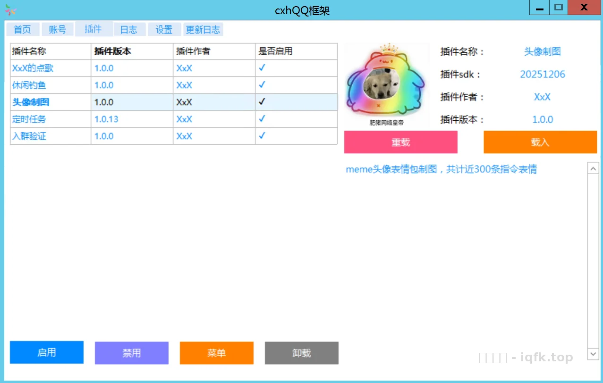
Task: Disable the 休闲钓鱼 plugin checkmark
Action: (262, 85)
